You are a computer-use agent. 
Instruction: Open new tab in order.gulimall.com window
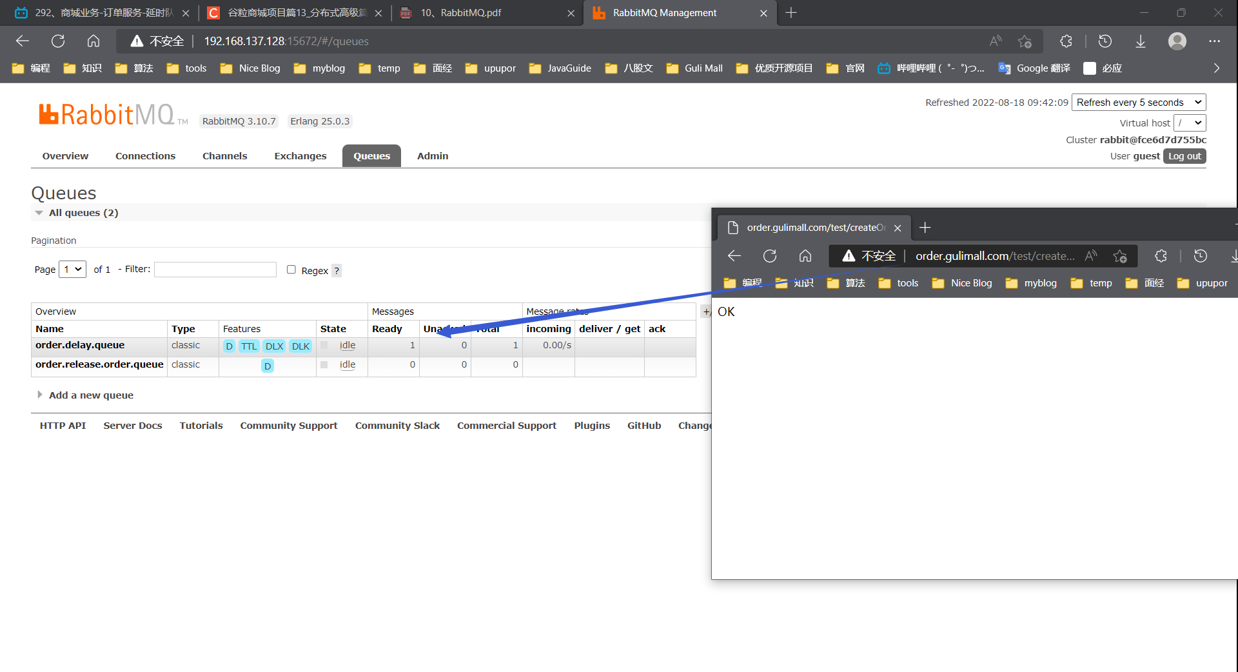pyautogui.click(x=925, y=228)
